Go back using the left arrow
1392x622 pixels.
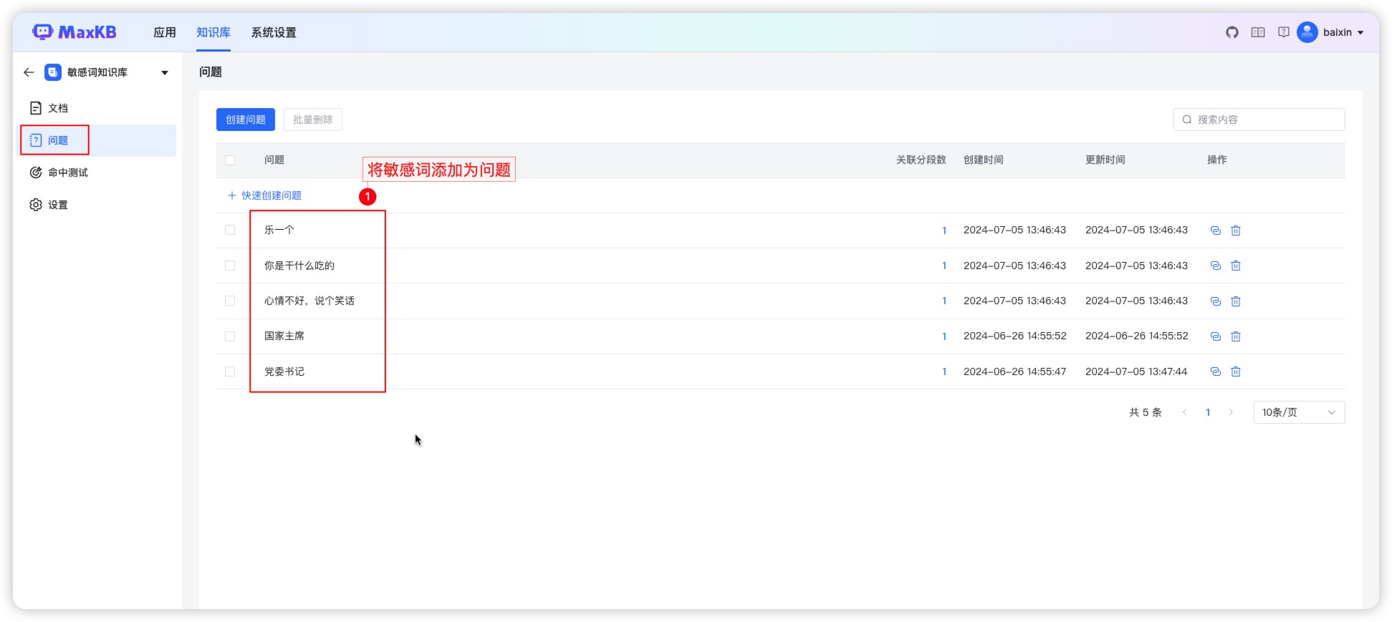coord(29,72)
